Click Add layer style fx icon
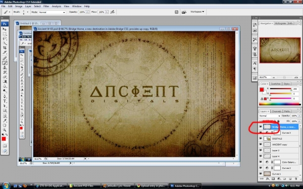The image size is (303, 189). [268, 179]
